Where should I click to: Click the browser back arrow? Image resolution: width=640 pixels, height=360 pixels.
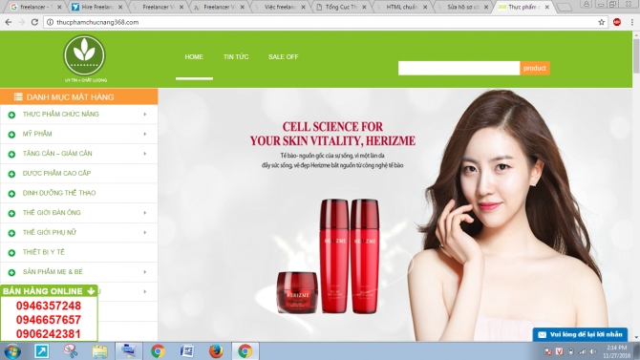click(9, 22)
